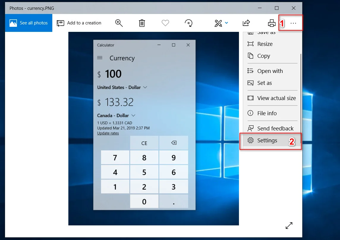Close the Photos window
The height and width of the screenshot is (240, 340).
293,8
